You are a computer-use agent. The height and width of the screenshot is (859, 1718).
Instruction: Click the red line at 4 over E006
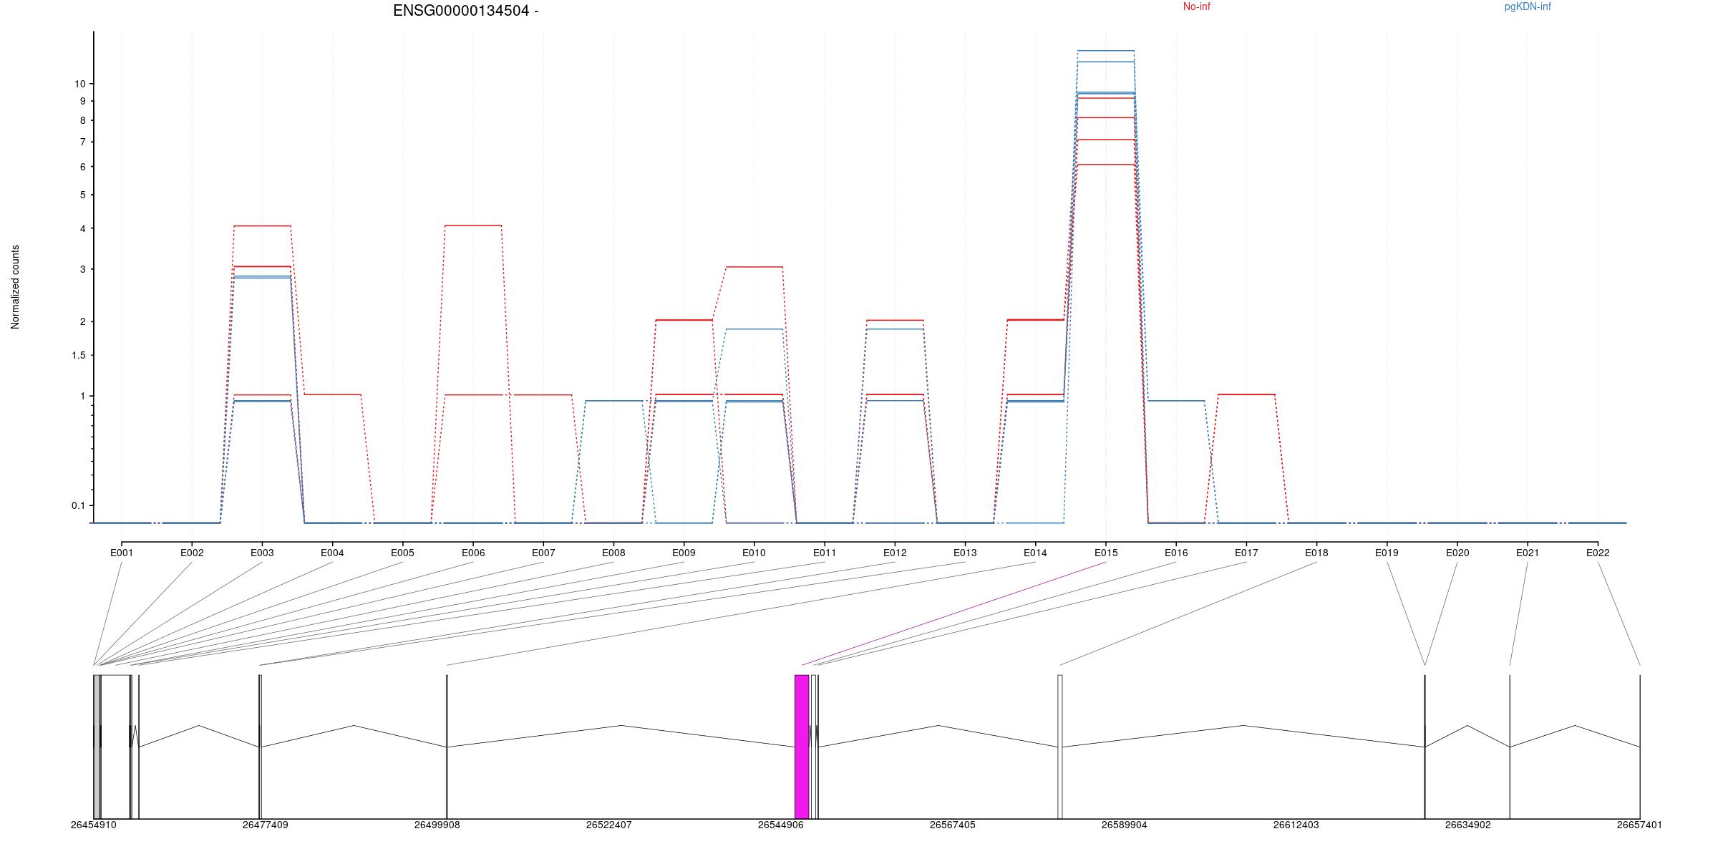coord(473,225)
